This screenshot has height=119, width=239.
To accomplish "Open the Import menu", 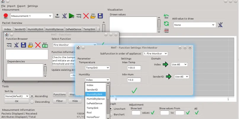I will pyautogui.click(x=11, y=6).
